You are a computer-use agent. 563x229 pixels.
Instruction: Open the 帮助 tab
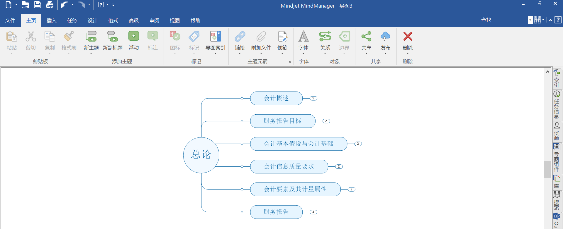click(x=195, y=20)
